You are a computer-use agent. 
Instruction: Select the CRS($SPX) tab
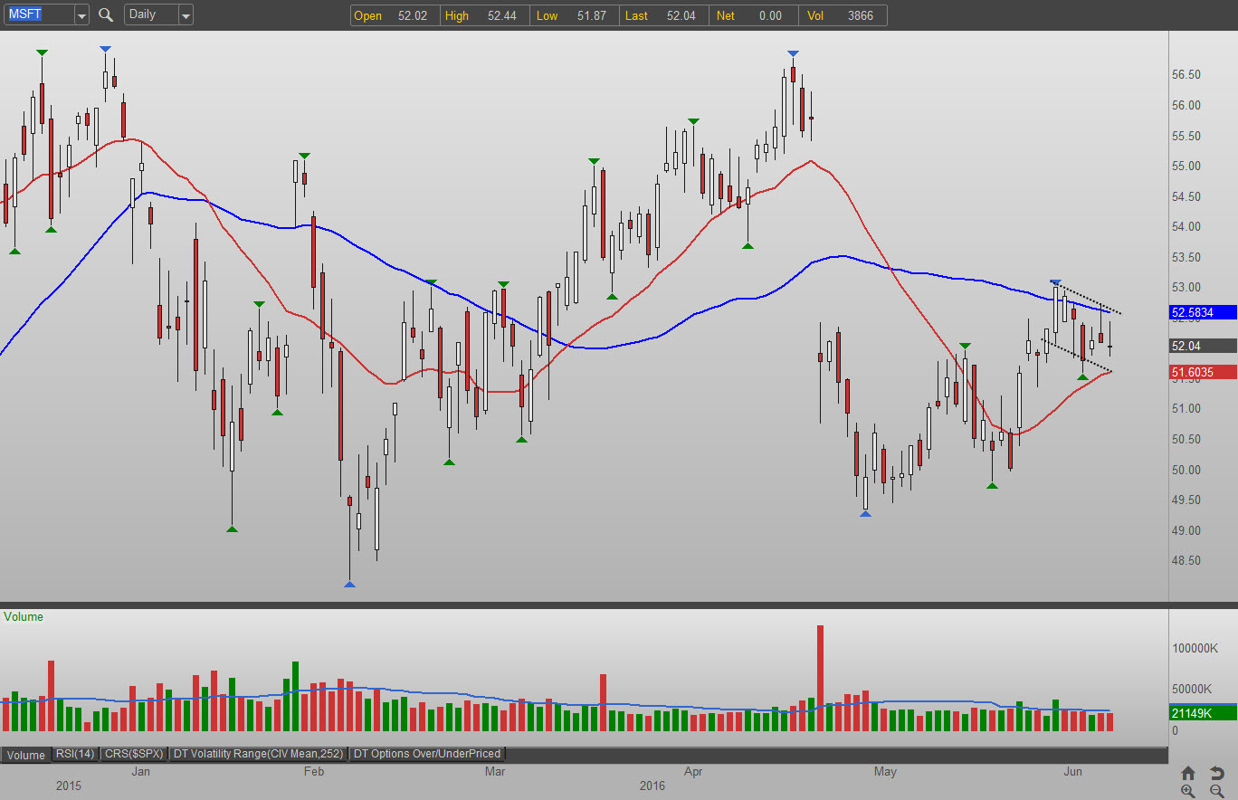tap(134, 754)
